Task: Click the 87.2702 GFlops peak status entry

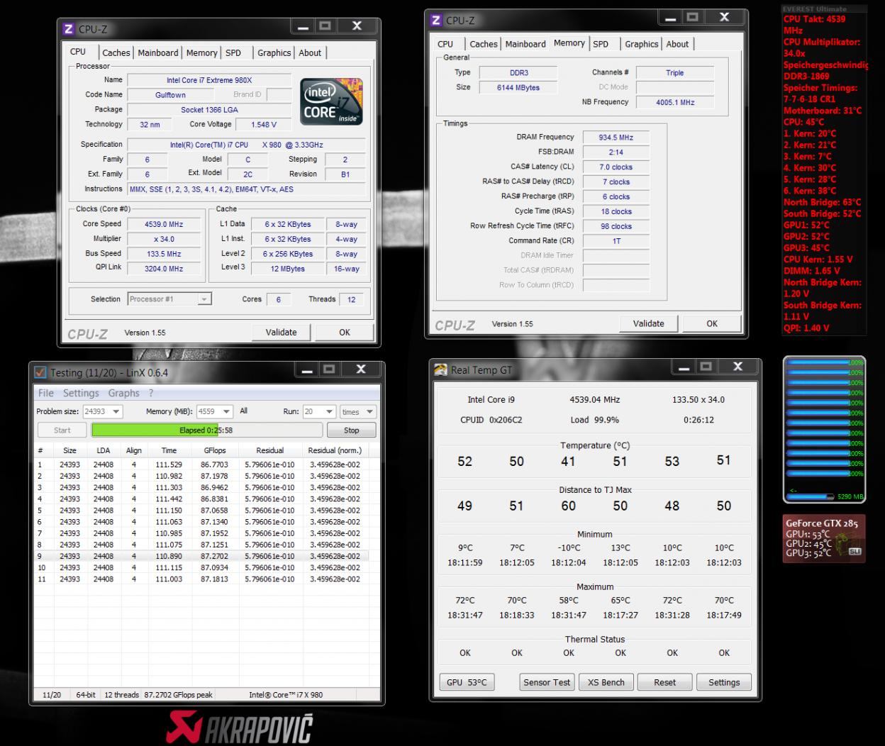Action: (x=178, y=695)
